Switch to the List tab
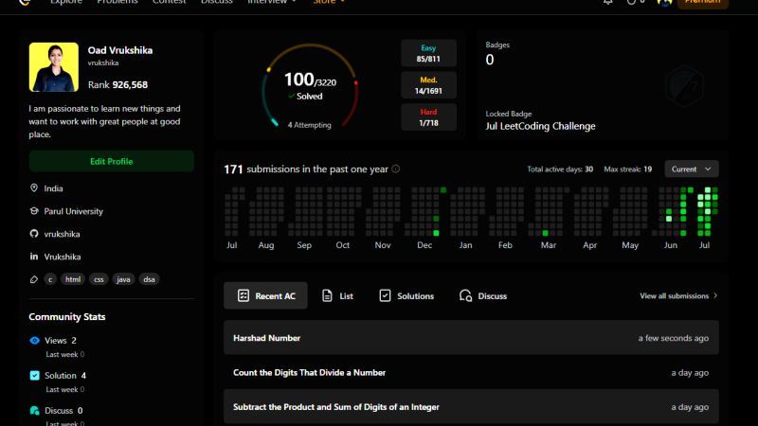 [337, 295]
